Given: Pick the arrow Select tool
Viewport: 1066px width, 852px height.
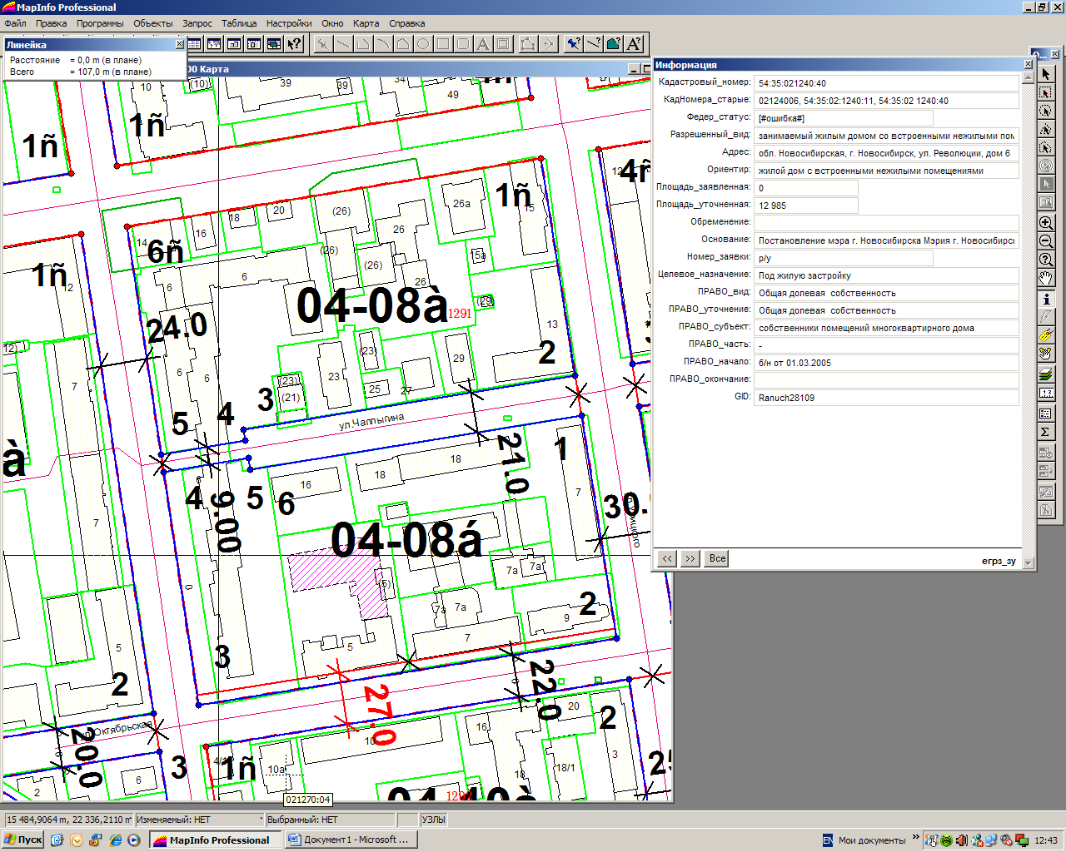Looking at the screenshot, I should [1046, 74].
